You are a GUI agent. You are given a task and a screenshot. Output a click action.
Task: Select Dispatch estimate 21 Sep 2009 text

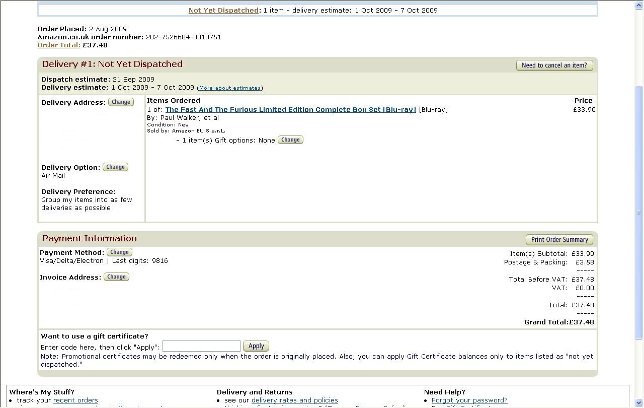(x=98, y=79)
